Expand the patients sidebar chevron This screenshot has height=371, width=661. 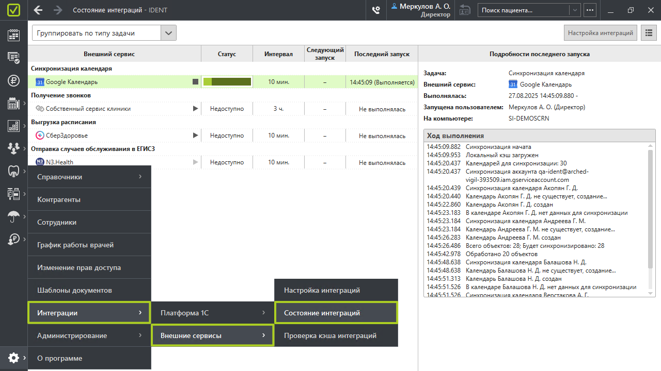(24, 148)
